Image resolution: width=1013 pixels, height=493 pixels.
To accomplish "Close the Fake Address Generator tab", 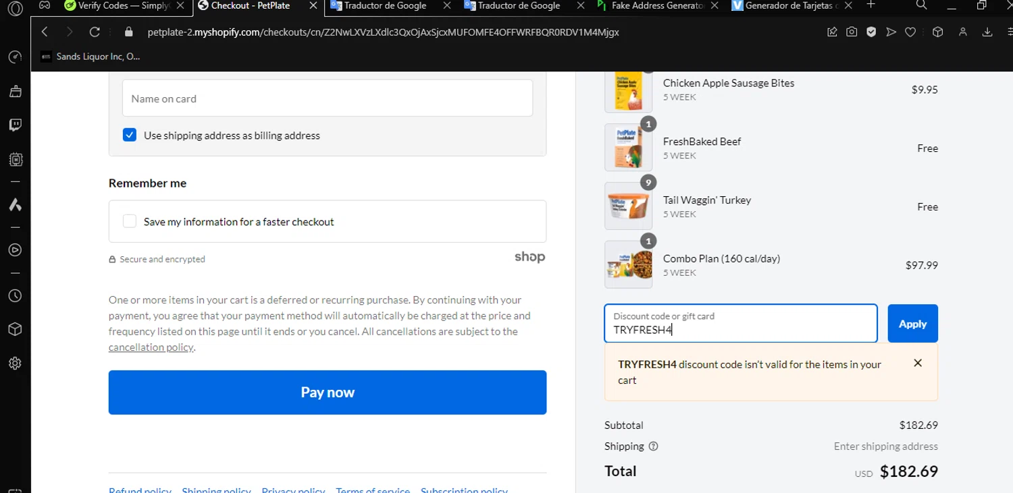I will tap(715, 5).
